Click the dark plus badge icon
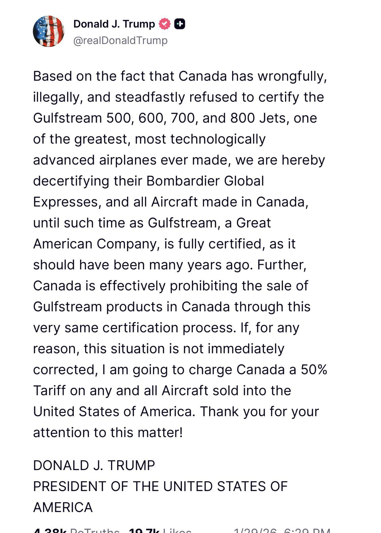This screenshot has height=533, width=381. coord(180,24)
